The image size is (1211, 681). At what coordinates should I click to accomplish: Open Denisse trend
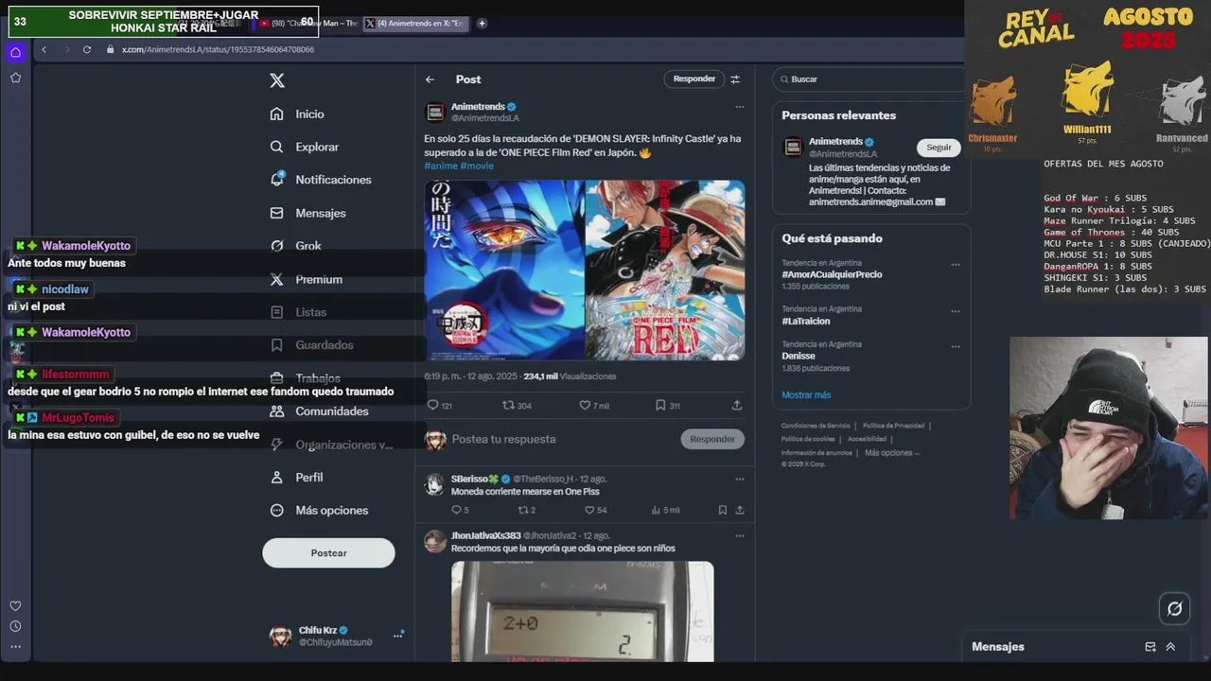click(x=799, y=357)
